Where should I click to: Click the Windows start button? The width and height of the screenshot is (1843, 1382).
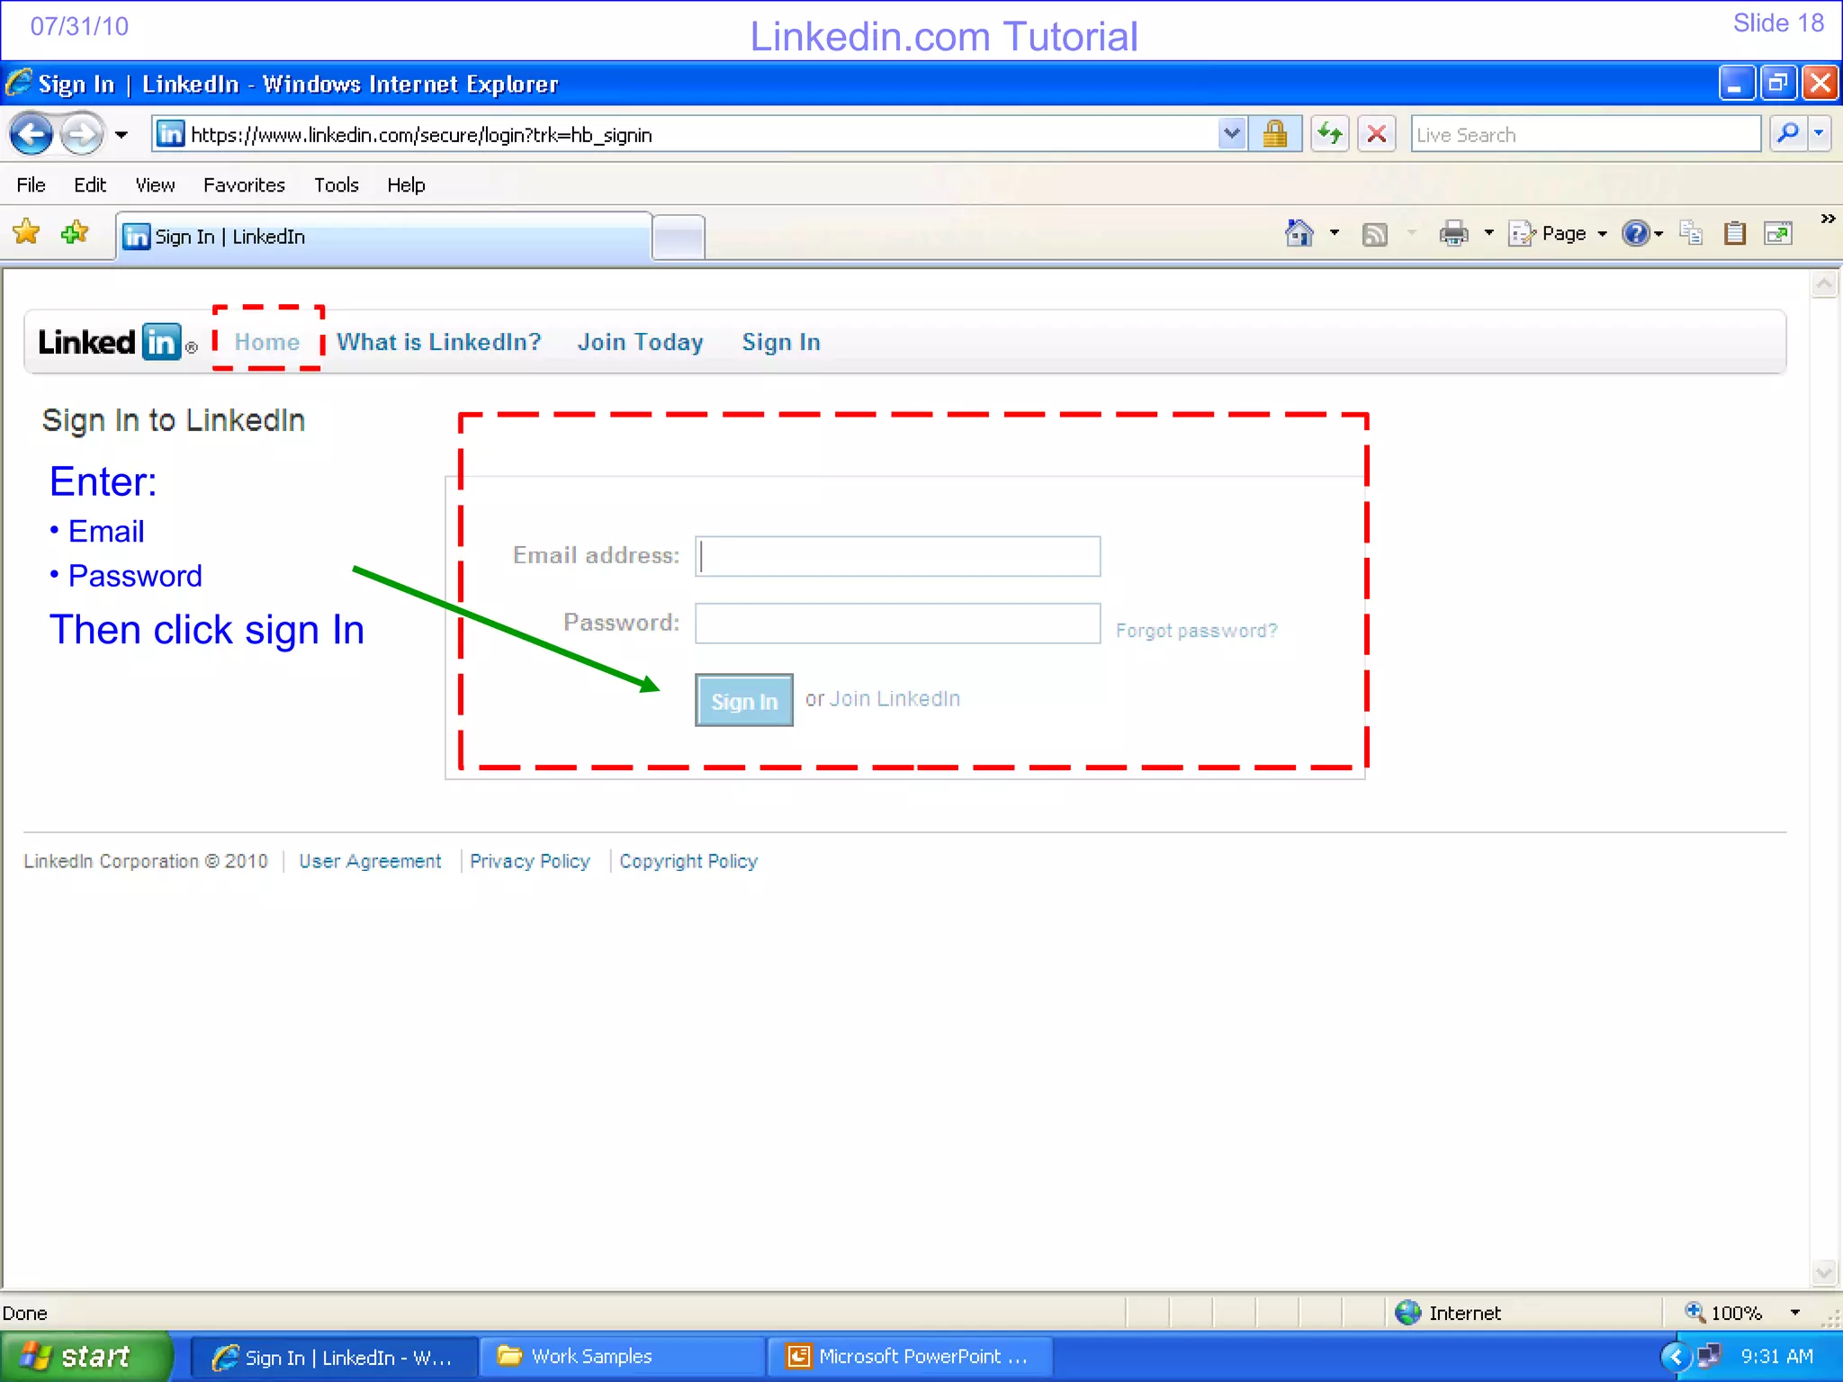click(85, 1357)
